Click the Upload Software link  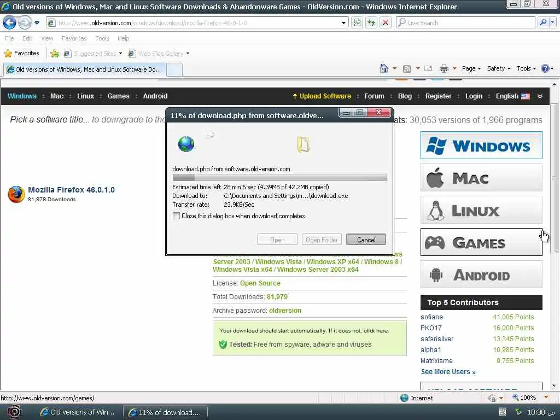tap(322, 96)
